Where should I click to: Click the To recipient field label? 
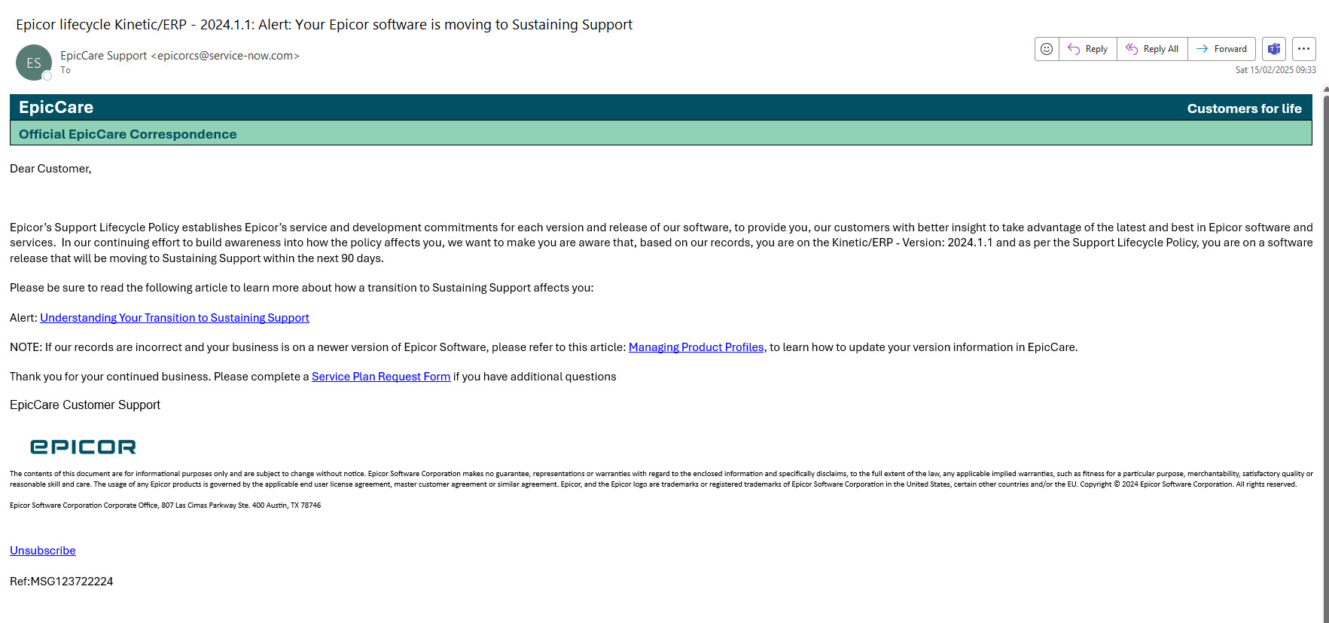tap(66, 70)
